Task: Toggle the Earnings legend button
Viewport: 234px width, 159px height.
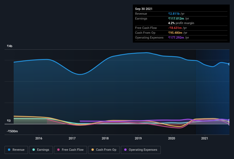Action: click(x=41, y=150)
